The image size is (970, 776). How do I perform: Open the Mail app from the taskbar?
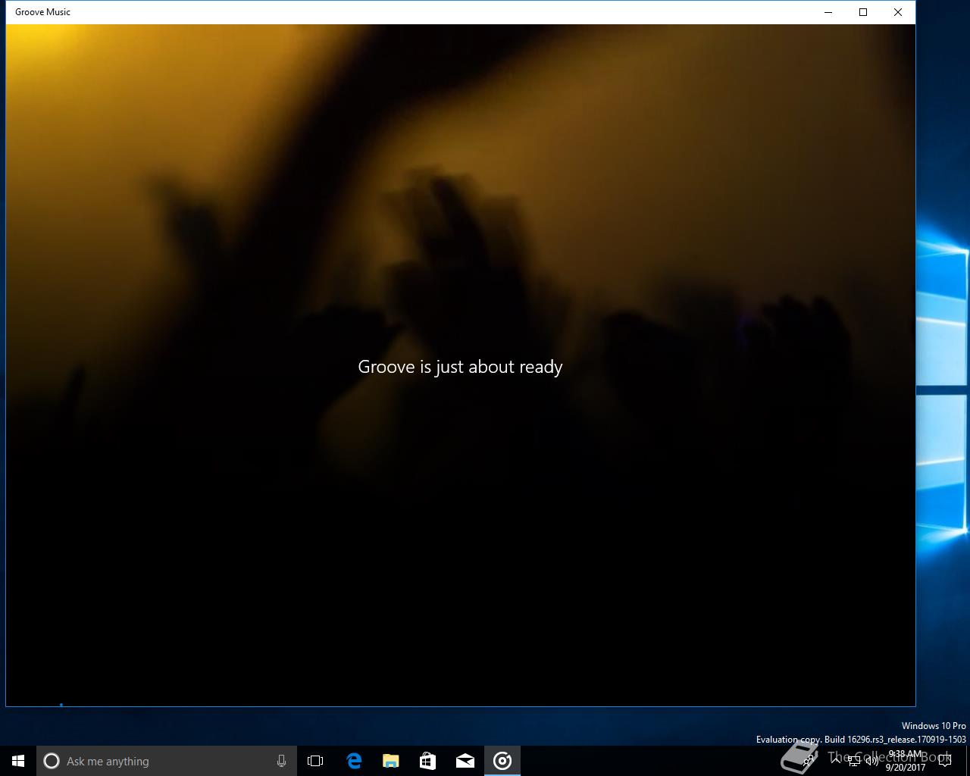point(465,761)
